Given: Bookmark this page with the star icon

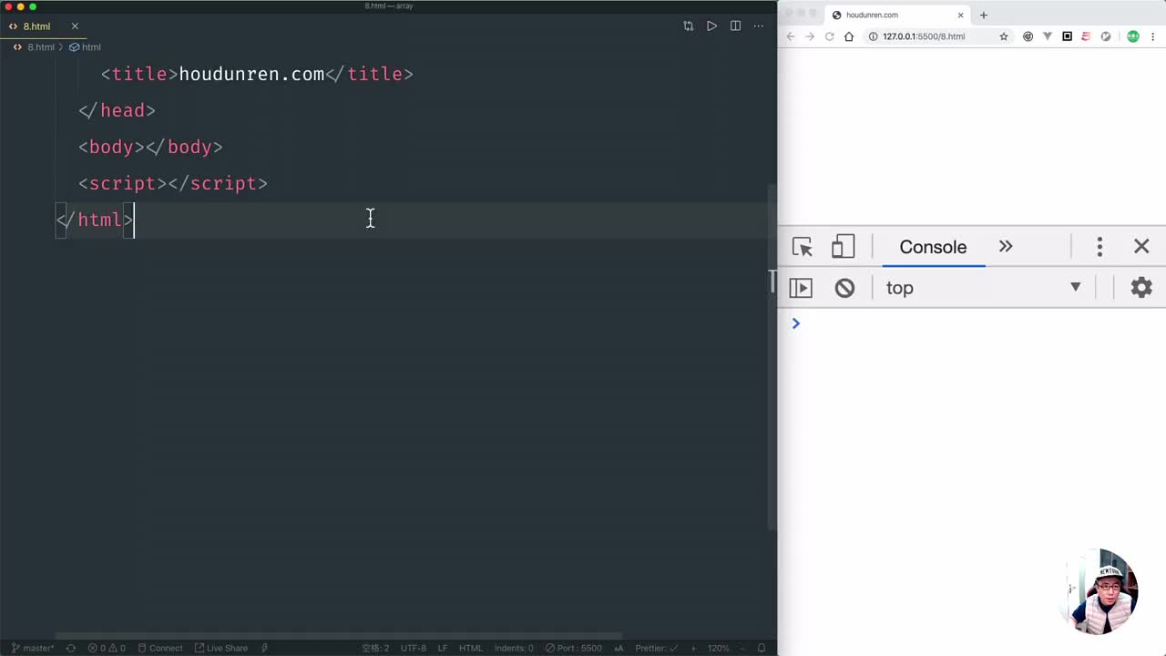Looking at the screenshot, I should pyautogui.click(x=1004, y=36).
